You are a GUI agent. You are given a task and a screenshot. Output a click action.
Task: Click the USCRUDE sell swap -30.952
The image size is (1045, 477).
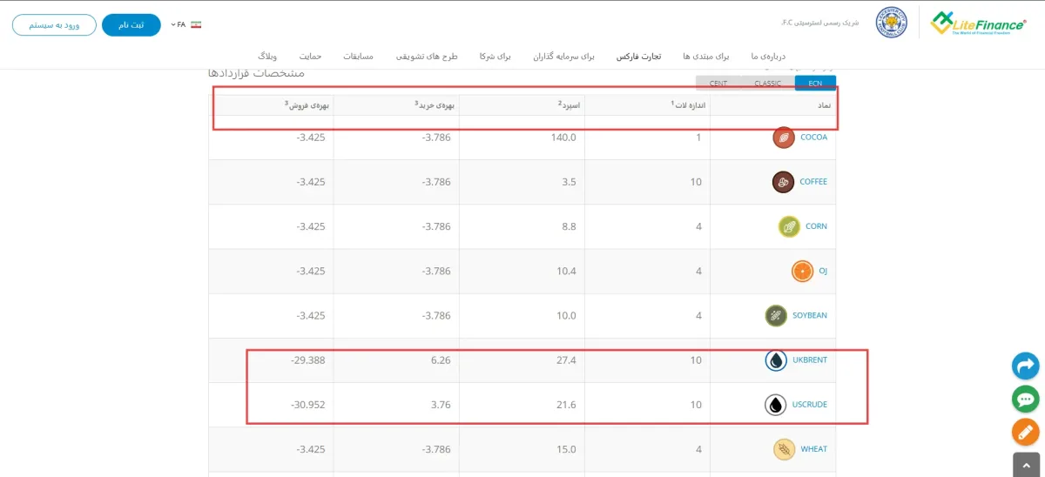308,405
